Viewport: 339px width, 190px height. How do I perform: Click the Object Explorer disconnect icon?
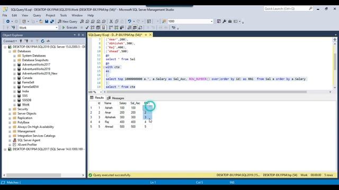pyautogui.click(x=26, y=41)
